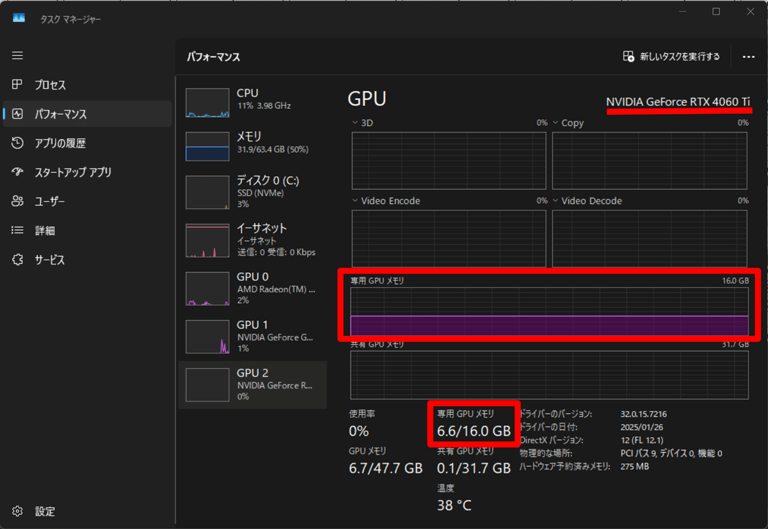Select the サービス (Services) sidebar icon
The width and height of the screenshot is (768, 529).
(19, 259)
